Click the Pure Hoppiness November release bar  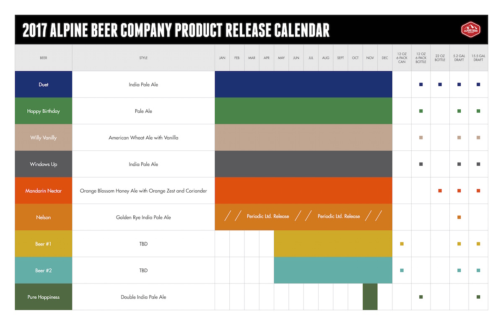(x=370, y=297)
